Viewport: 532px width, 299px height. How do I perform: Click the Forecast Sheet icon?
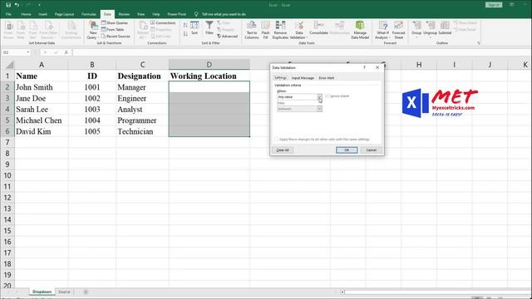point(399,30)
